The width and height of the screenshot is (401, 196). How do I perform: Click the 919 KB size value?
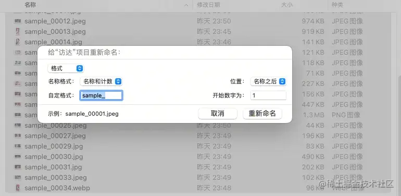click(313, 31)
